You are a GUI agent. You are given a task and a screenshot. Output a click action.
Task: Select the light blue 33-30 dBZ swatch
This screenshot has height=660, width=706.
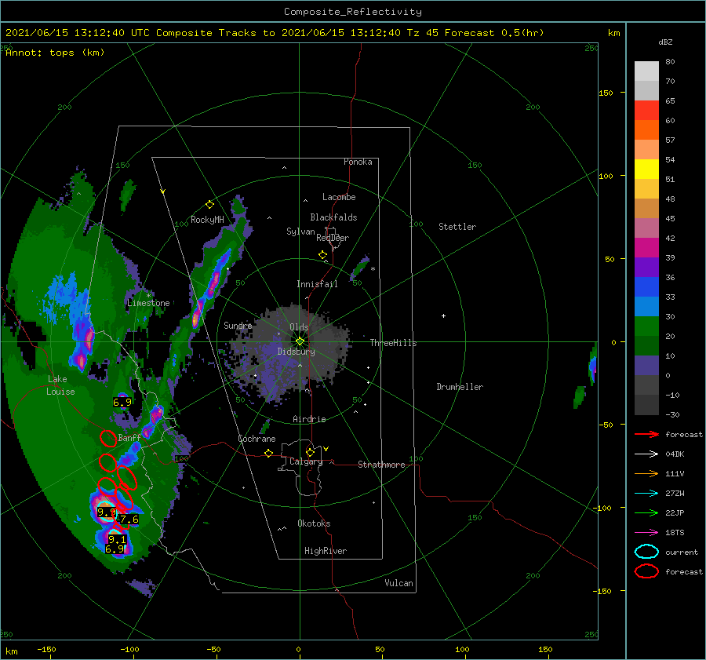[x=646, y=307]
